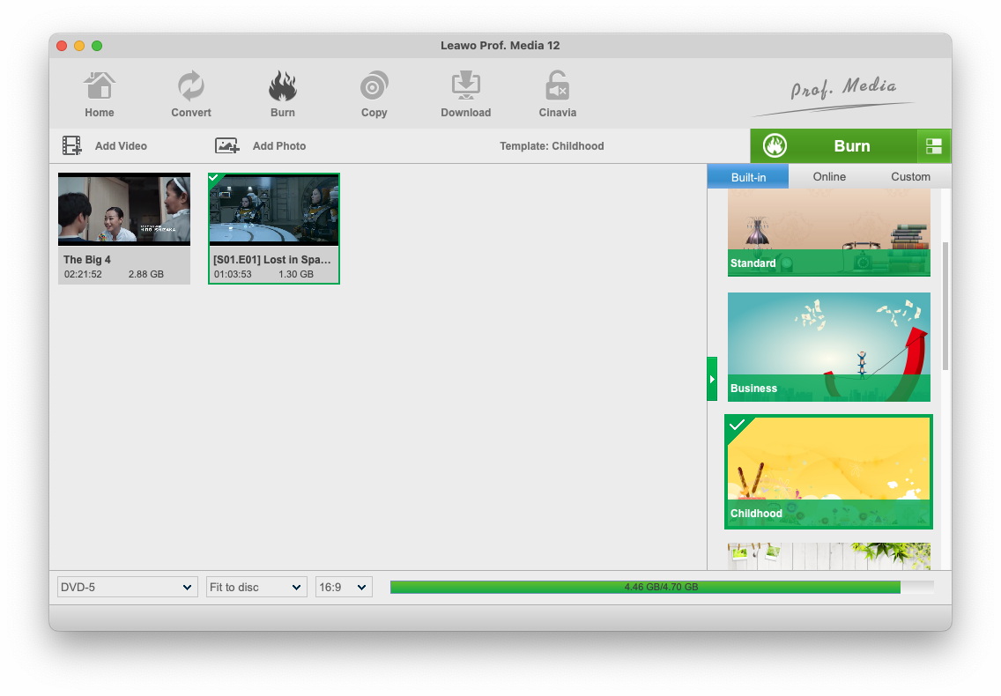Click the 1.30 GB file size
This screenshot has height=696, width=1001.
[x=296, y=274]
